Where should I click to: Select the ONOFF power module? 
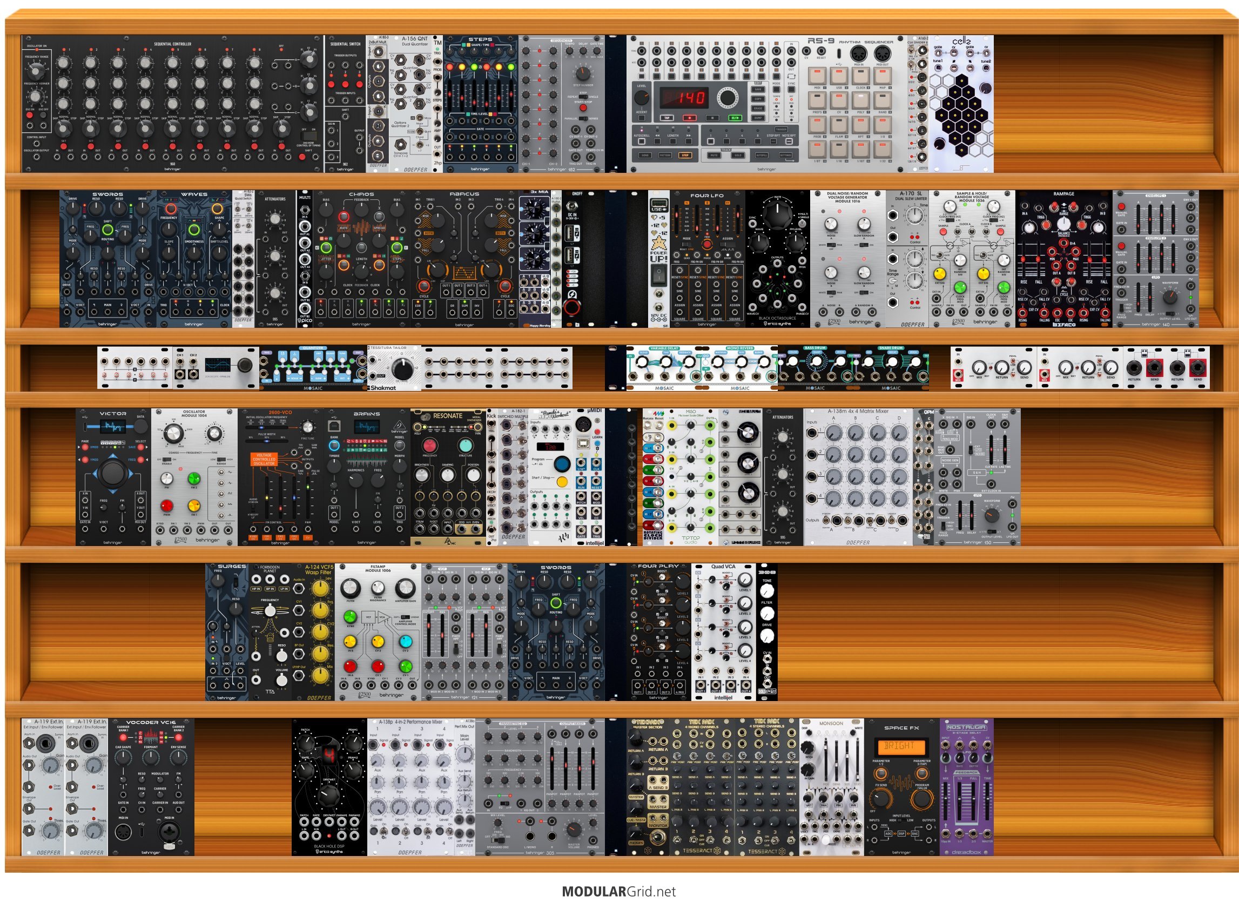click(x=583, y=259)
